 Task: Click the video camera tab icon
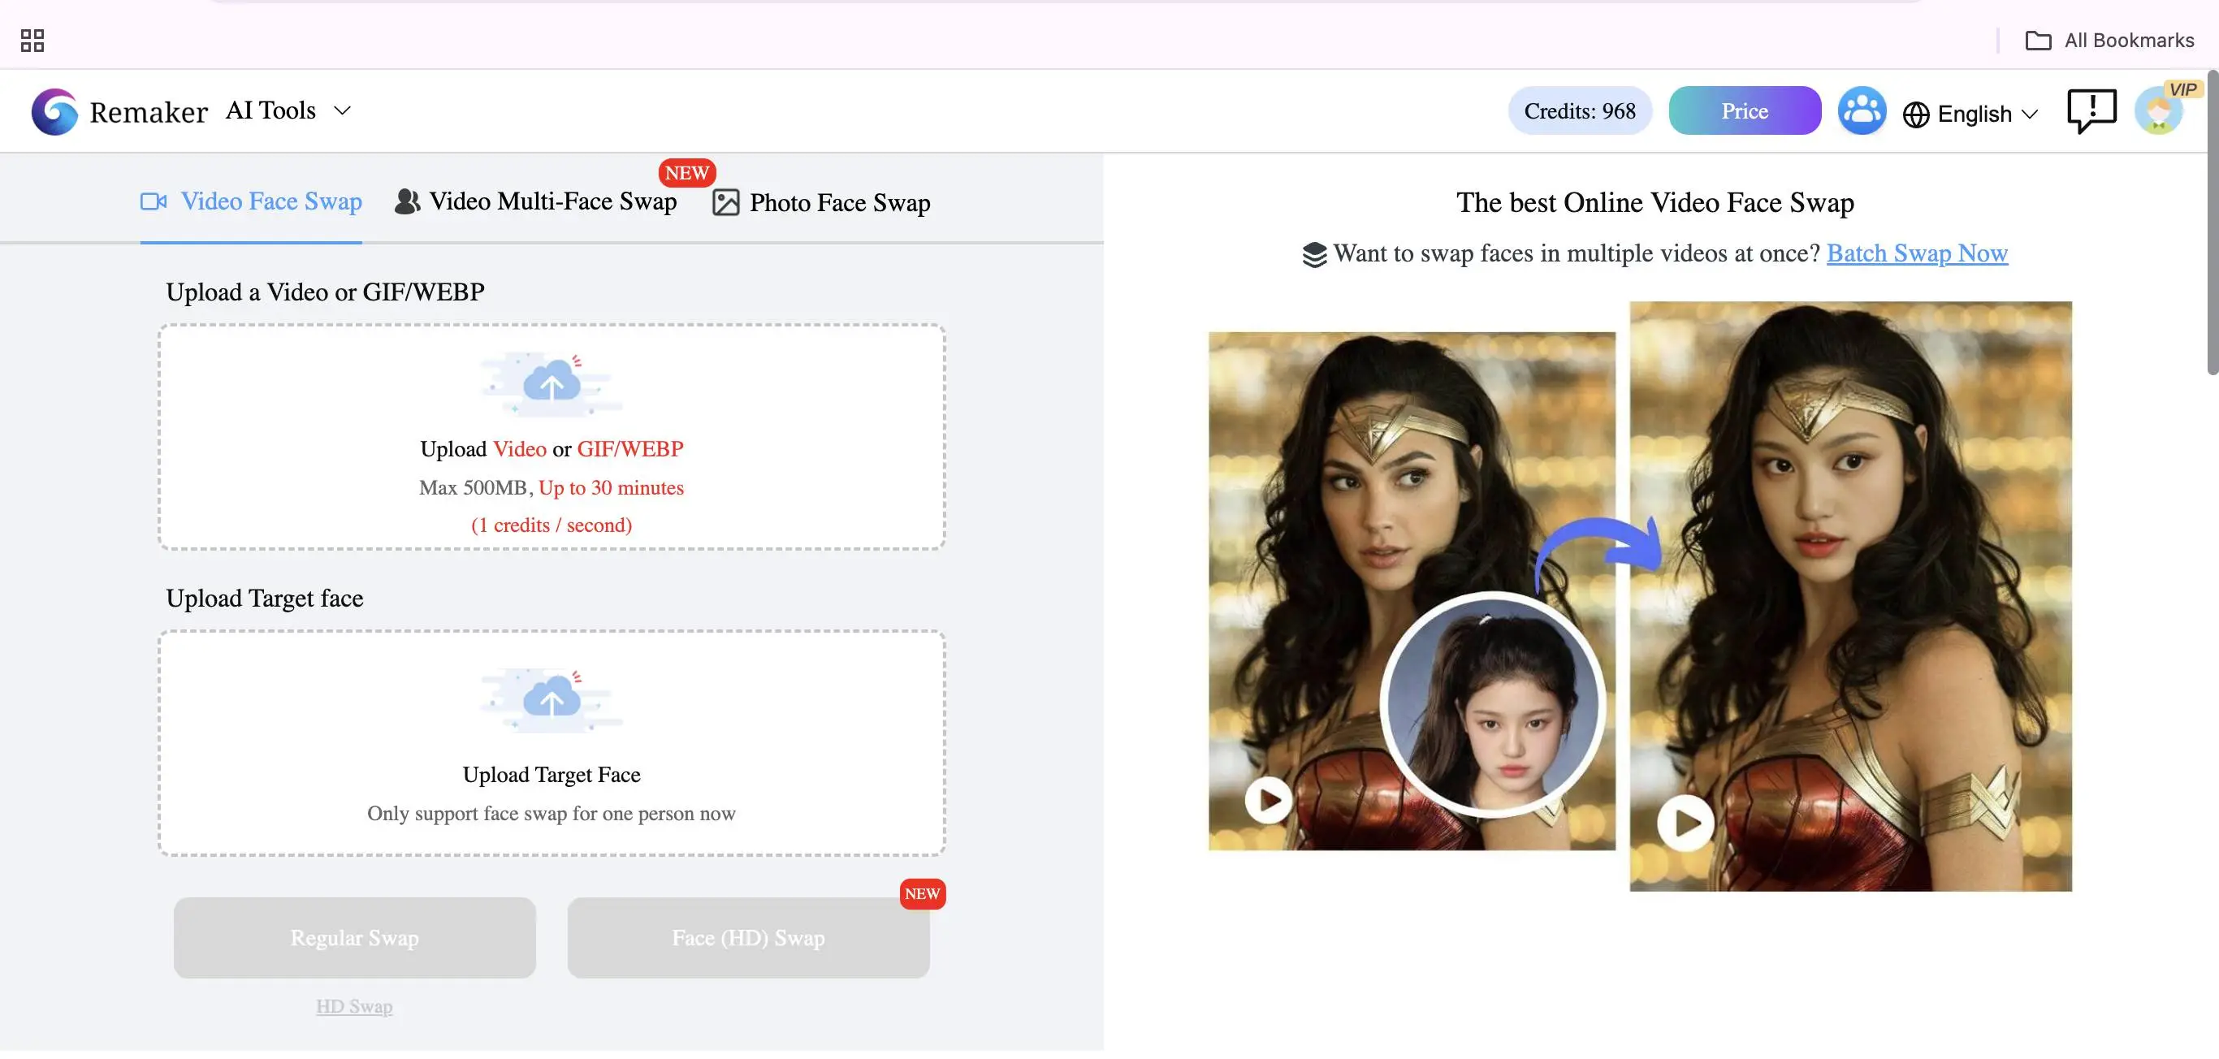(154, 201)
